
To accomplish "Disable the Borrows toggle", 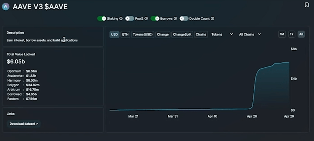I will coord(155,18).
